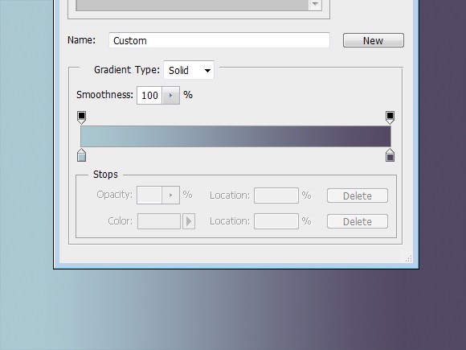Click the presets scrollbar down arrow
The height and width of the screenshot is (350, 466).
coord(315,5)
